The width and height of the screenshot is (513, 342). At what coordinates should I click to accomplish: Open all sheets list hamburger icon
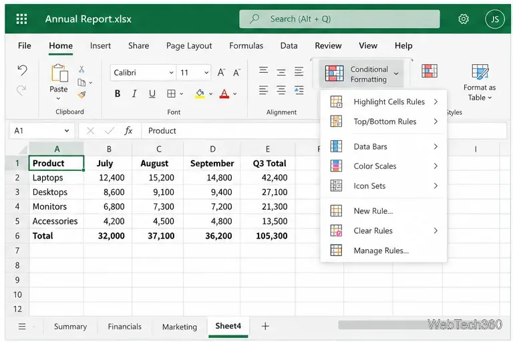(x=22, y=326)
